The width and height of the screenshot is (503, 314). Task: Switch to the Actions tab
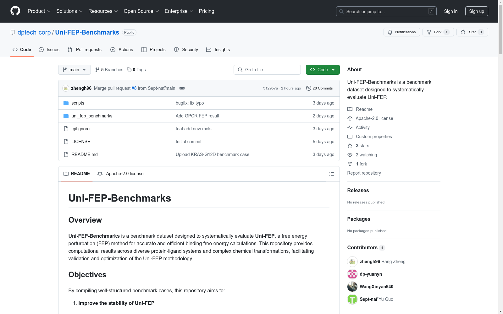click(122, 50)
